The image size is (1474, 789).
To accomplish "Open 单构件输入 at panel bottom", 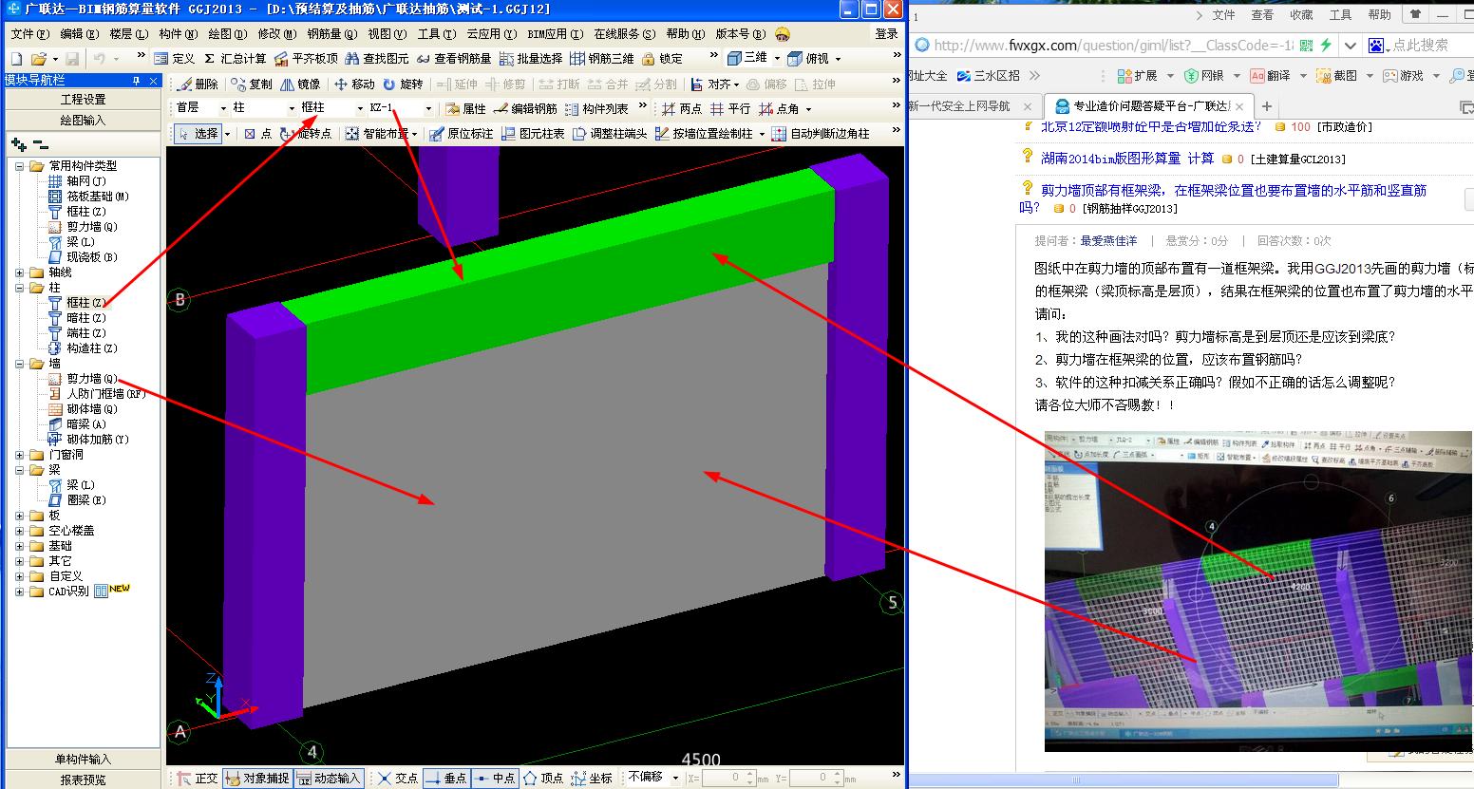I will (84, 760).
